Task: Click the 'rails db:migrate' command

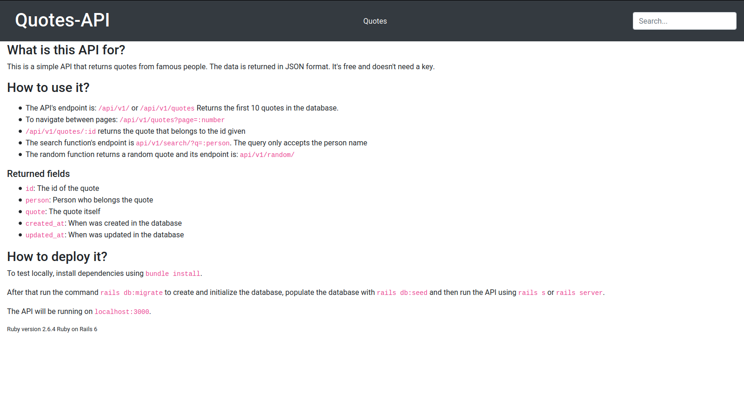Action: [x=132, y=293]
